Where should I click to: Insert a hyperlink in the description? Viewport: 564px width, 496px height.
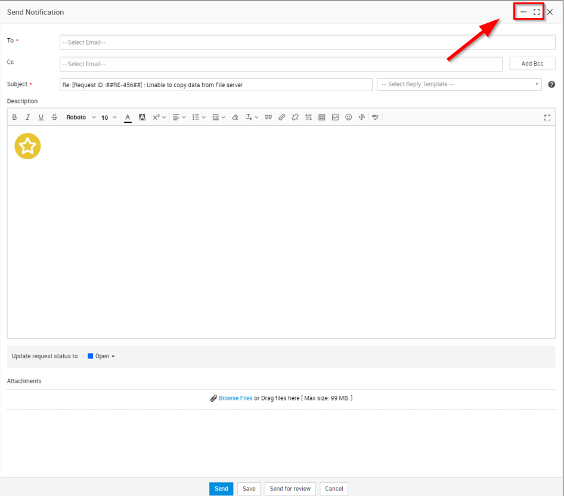[x=281, y=117]
